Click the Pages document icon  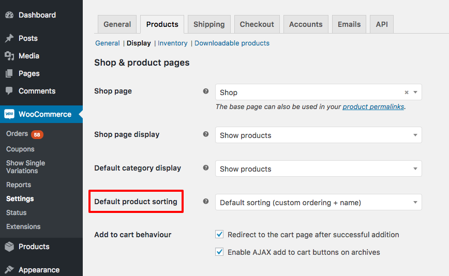click(x=9, y=73)
